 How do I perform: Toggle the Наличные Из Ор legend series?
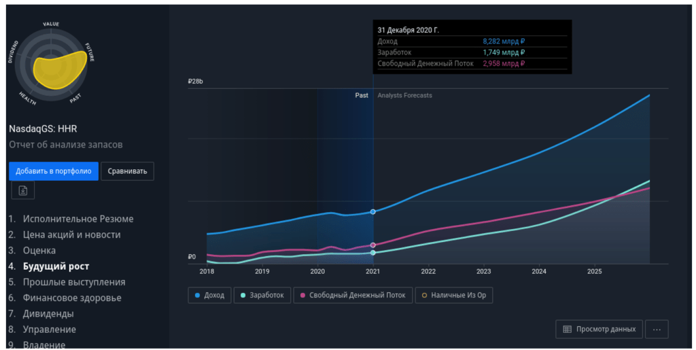[x=453, y=295]
